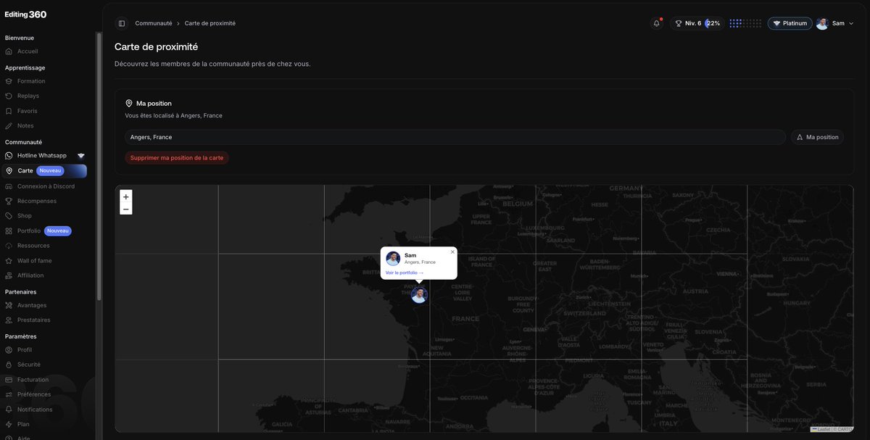Image resolution: width=870 pixels, height=440 pixels.
Task: Click the Prestataires icon
Action: [9, 320]
